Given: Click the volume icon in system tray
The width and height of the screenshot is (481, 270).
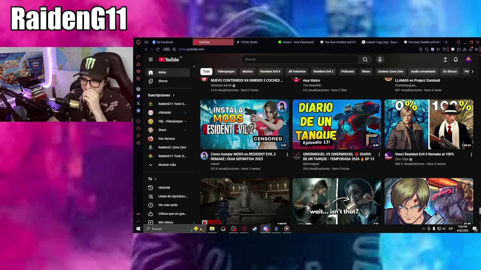Looking at the screenshot, I should [x=445, y=229].
